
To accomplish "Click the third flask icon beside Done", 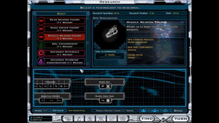I will tap(165, 111).
